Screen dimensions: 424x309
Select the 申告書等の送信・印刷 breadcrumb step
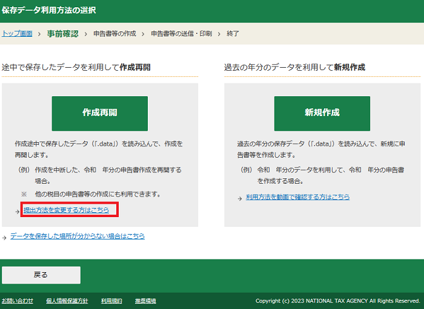tap(181, 33)
